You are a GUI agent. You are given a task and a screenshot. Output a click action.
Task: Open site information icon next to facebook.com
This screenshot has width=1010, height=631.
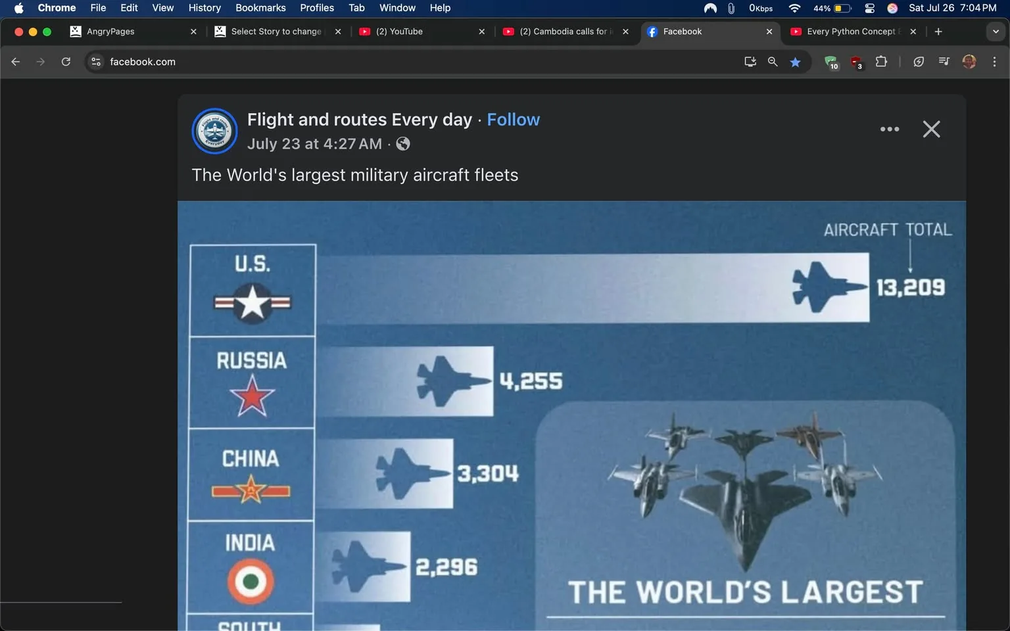click(96, 61)
